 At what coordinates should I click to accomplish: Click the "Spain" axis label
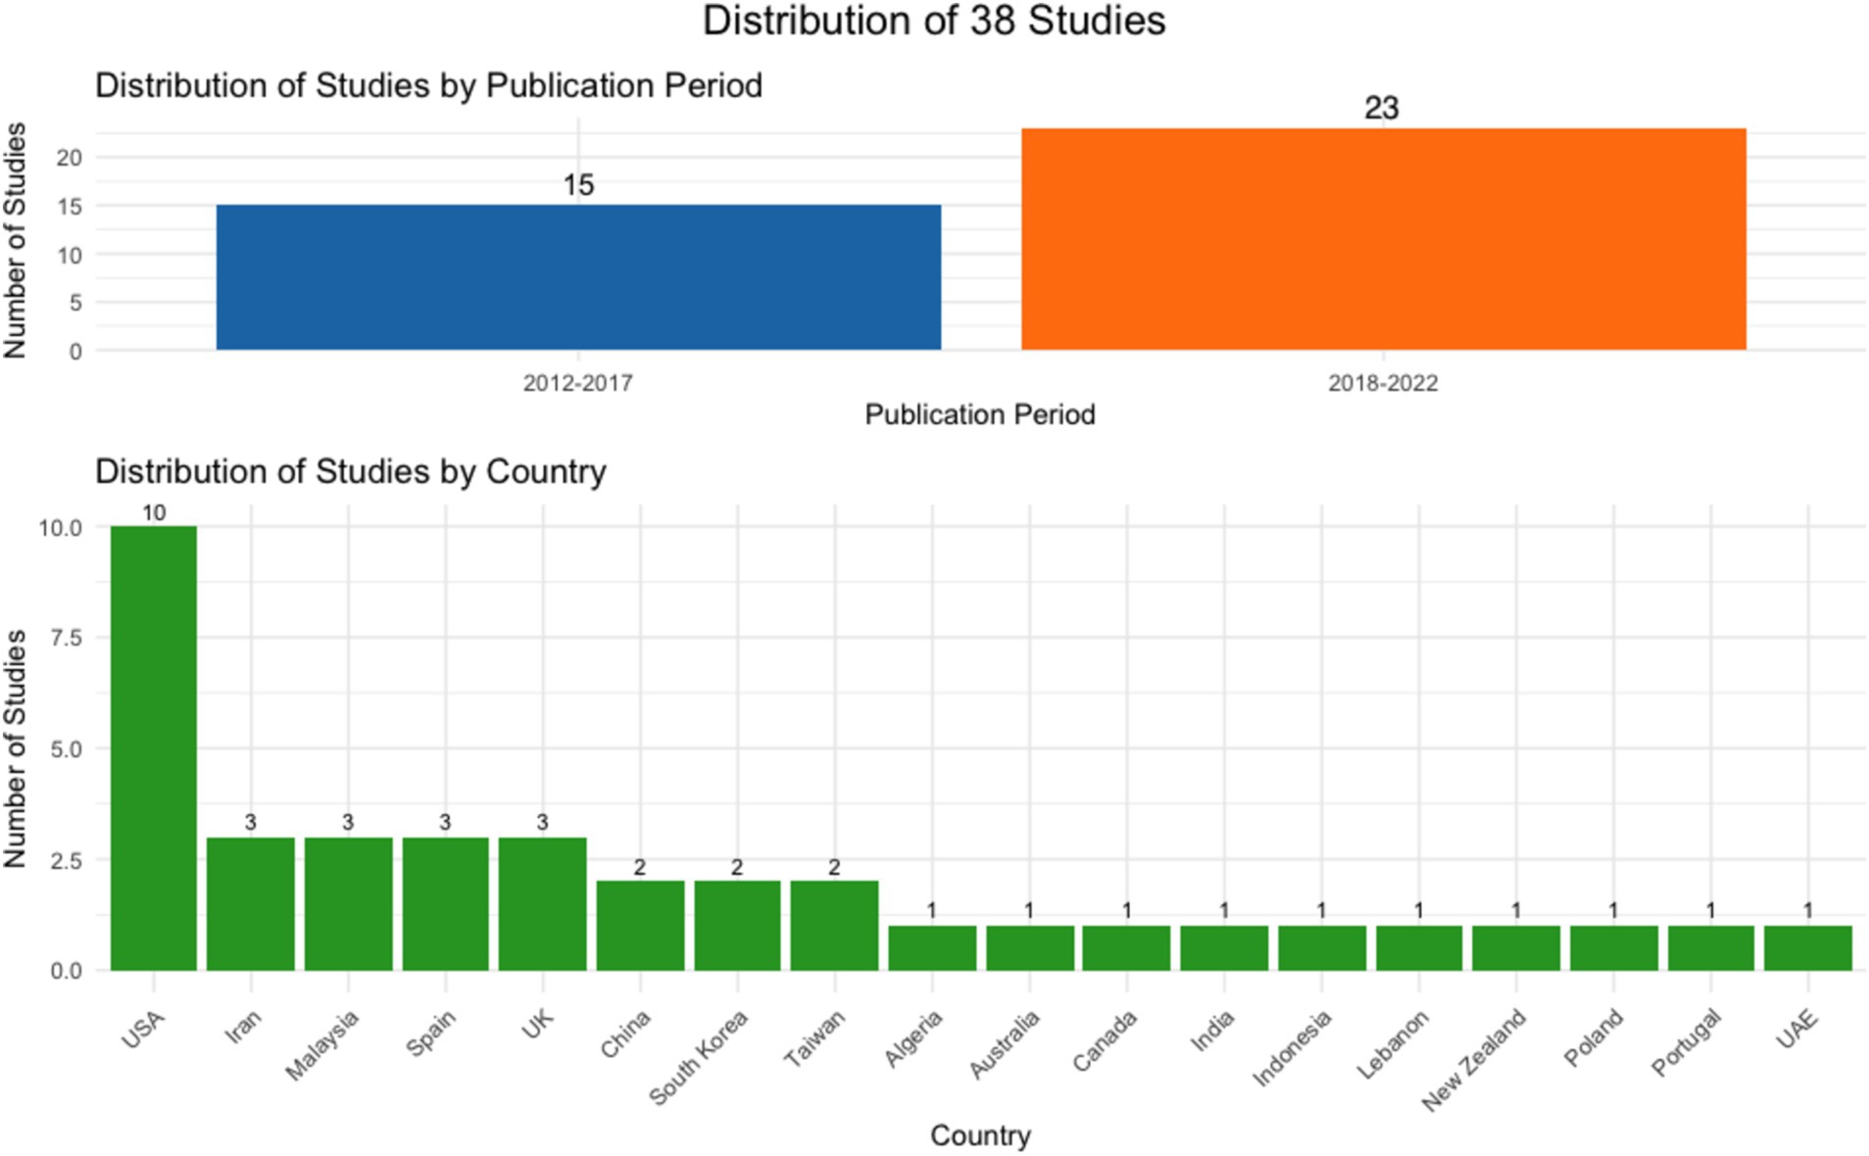tap(431, 1034)
